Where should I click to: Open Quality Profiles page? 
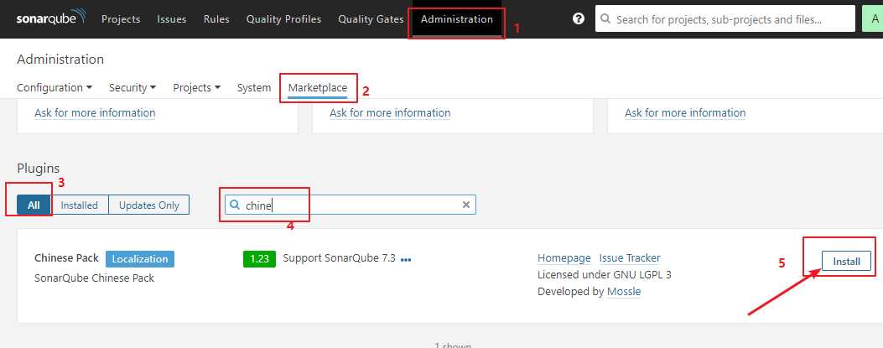pyautogui.click(x=283, y=19)
